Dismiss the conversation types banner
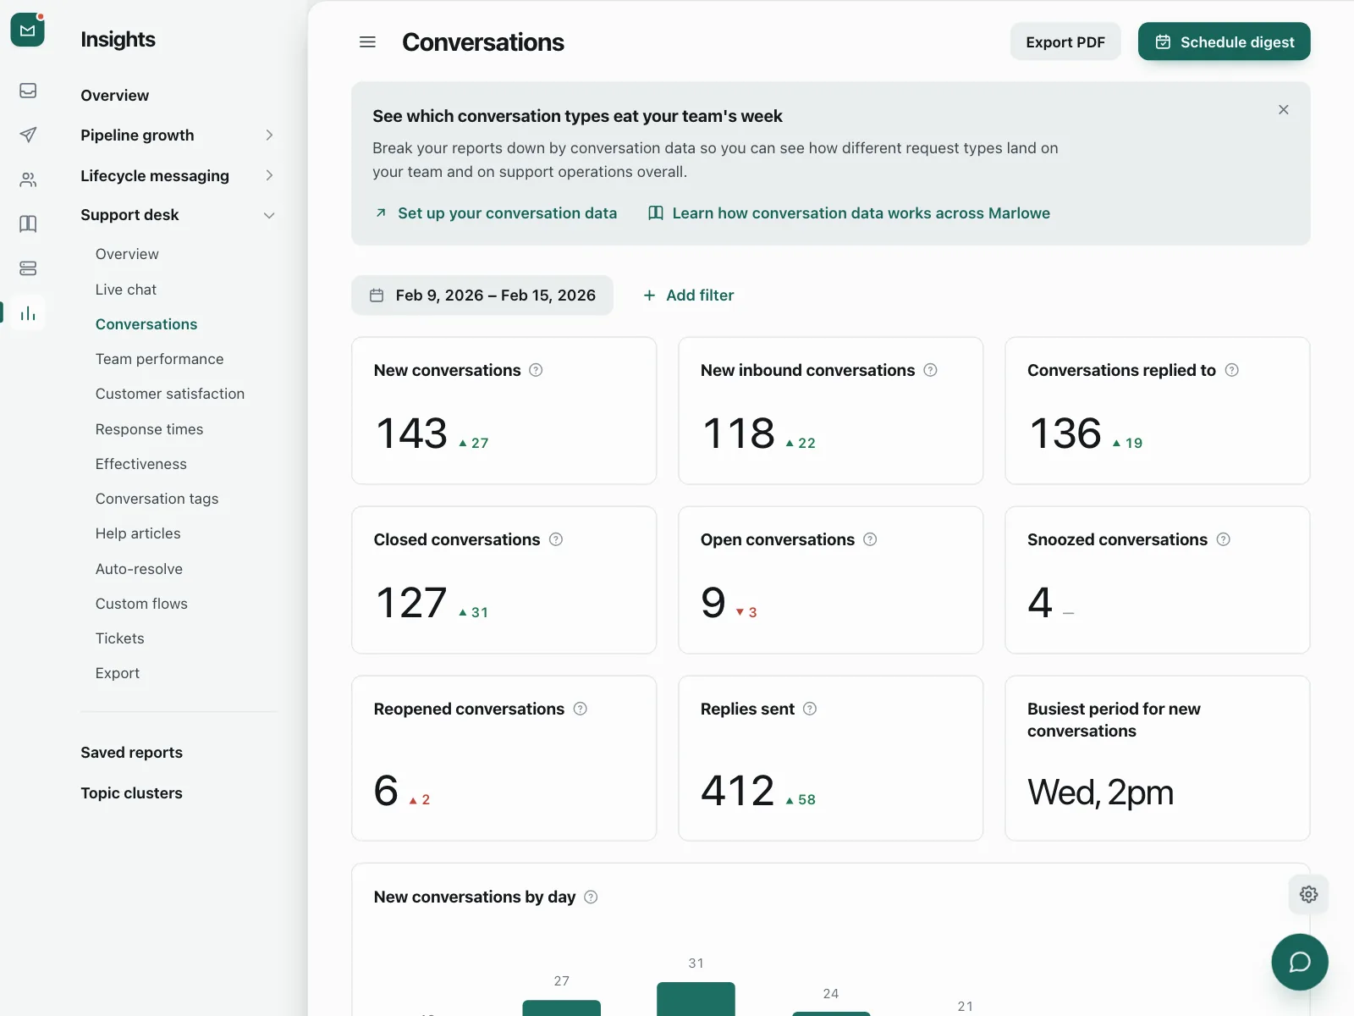 pos(1284,110)
